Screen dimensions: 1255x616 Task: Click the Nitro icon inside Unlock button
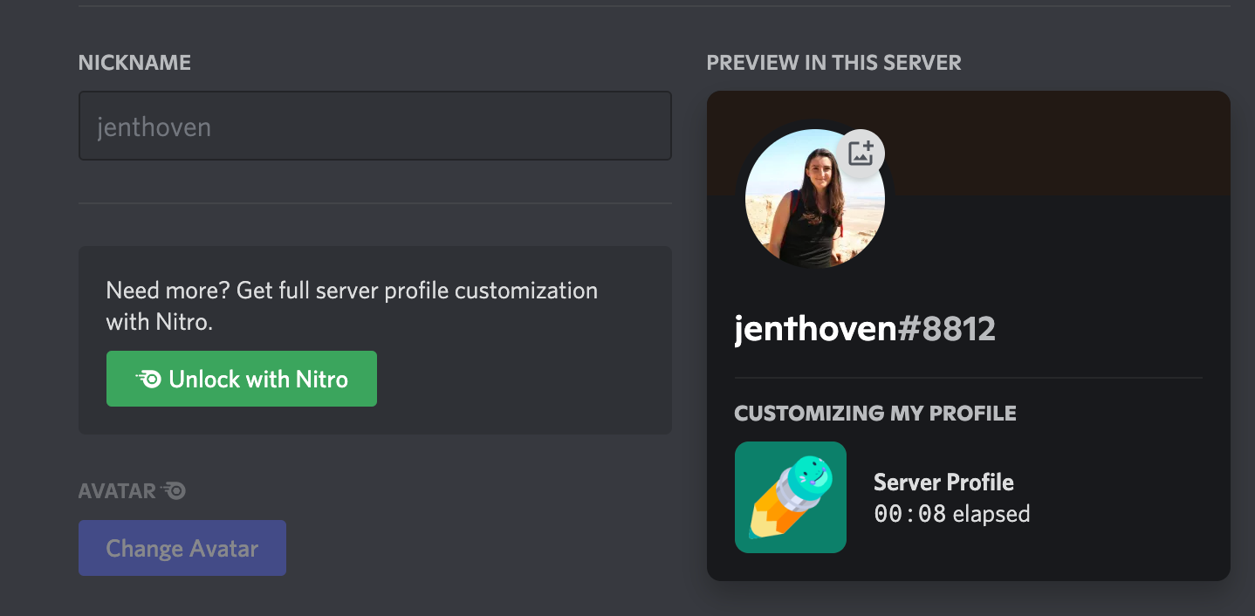pos(148,379)
